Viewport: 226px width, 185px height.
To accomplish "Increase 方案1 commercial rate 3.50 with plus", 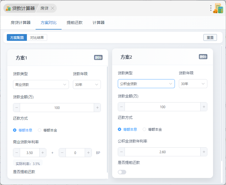I will tap(43, 153).
